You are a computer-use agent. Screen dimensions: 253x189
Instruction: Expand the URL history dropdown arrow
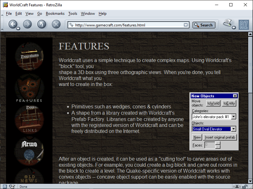(186, 25)
